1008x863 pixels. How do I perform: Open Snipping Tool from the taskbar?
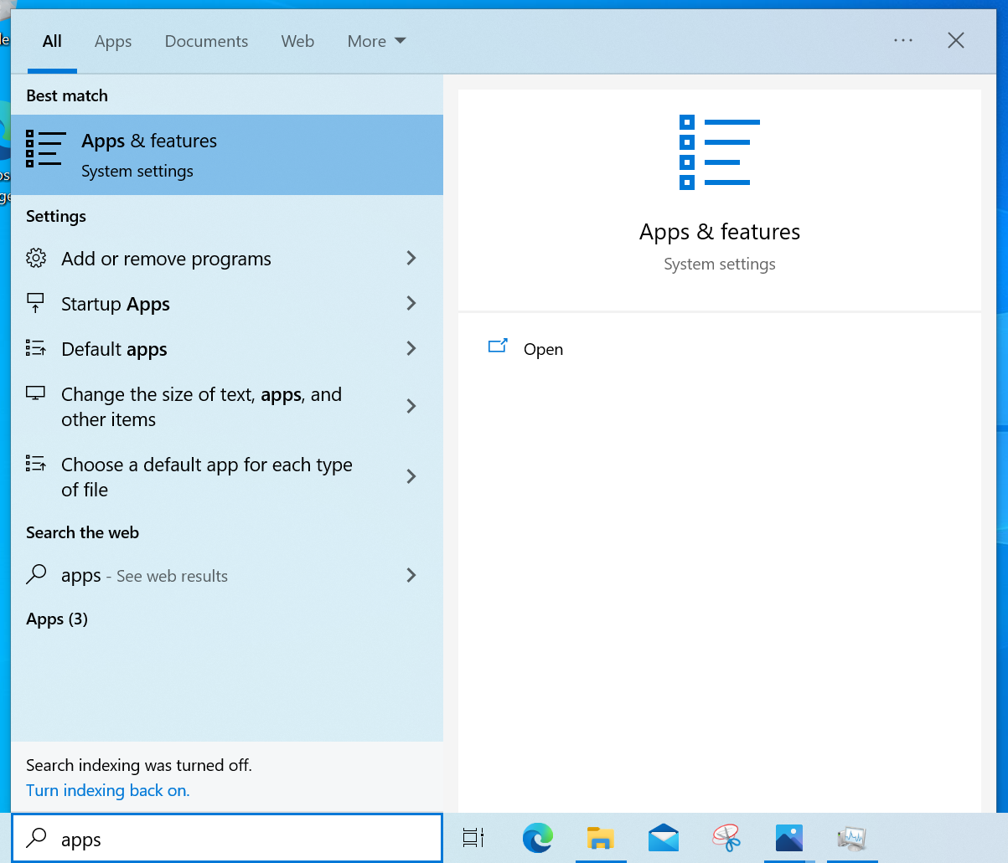click(726, 838)
